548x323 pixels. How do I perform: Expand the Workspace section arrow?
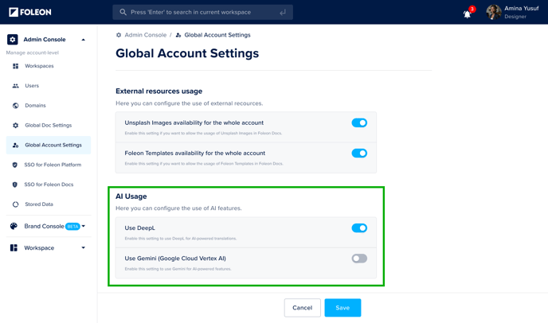coord(83,248)
